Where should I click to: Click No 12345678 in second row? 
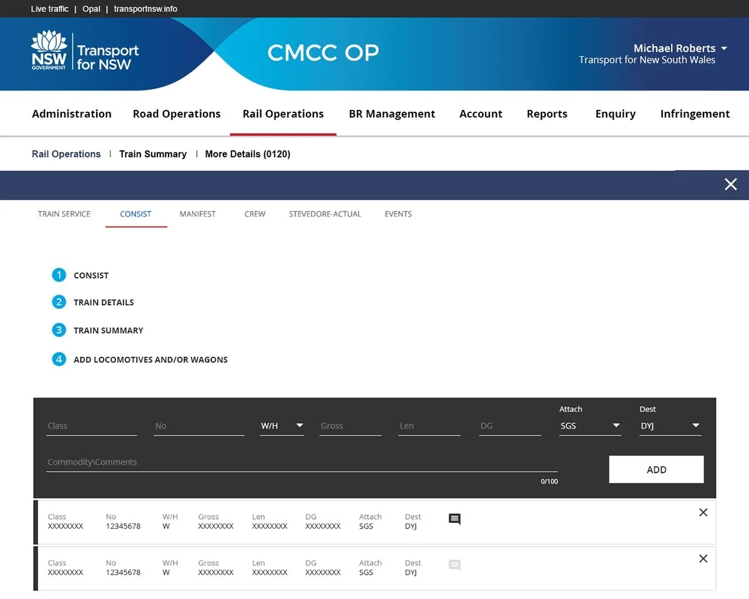coord(123,572)
